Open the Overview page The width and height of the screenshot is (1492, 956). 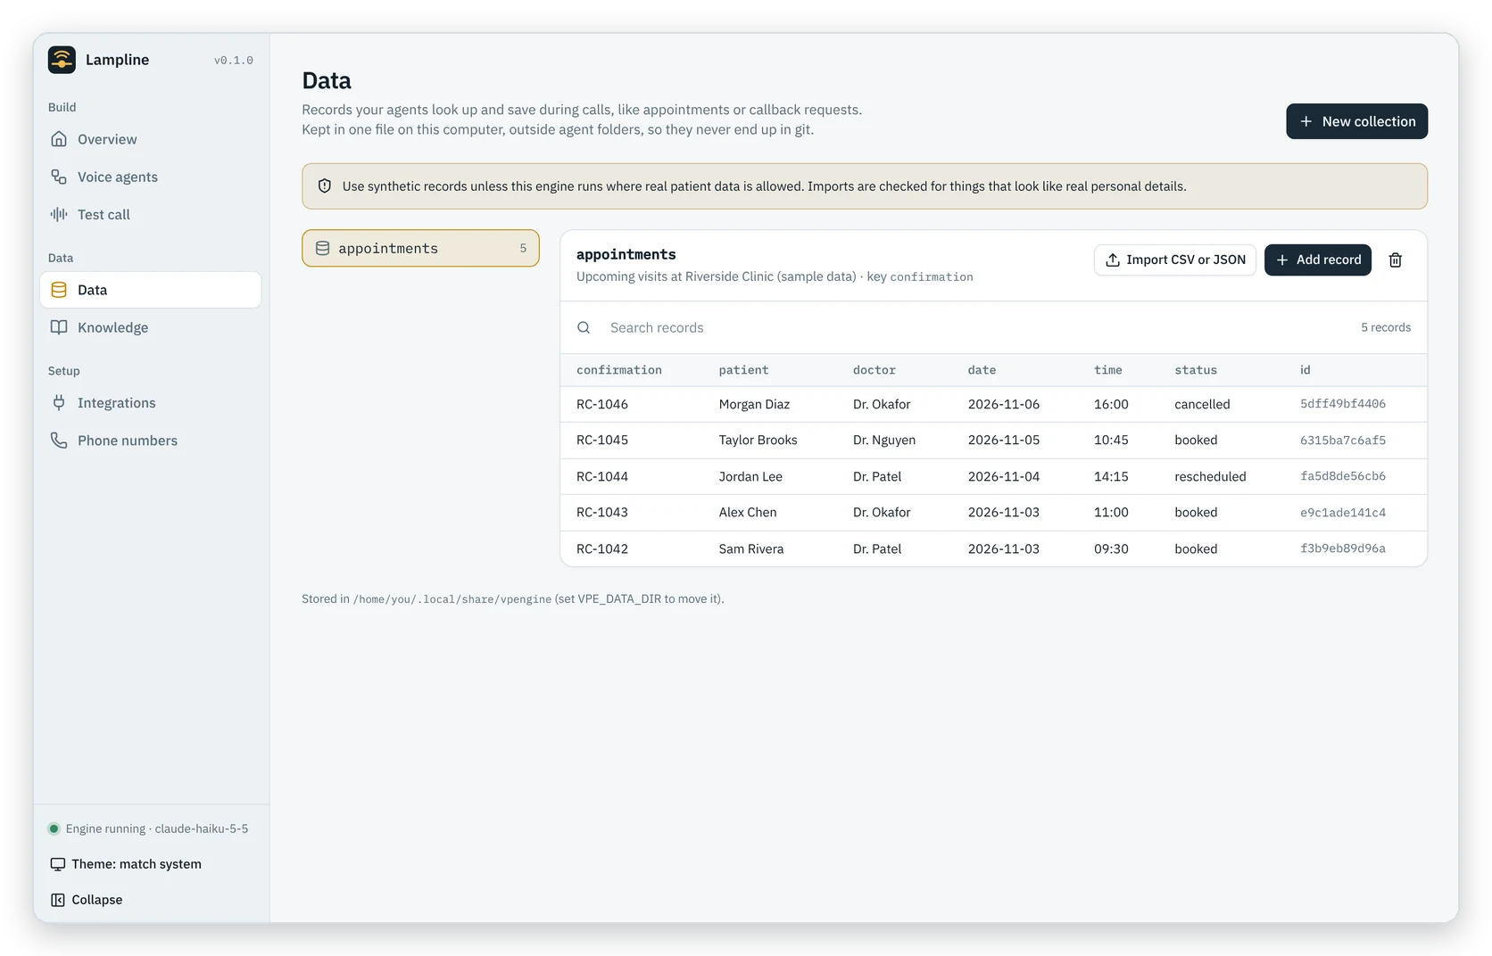click(150, 139)
